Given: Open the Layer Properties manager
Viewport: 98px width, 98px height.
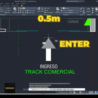Looking at the screenshot, I should coord(15,10).
